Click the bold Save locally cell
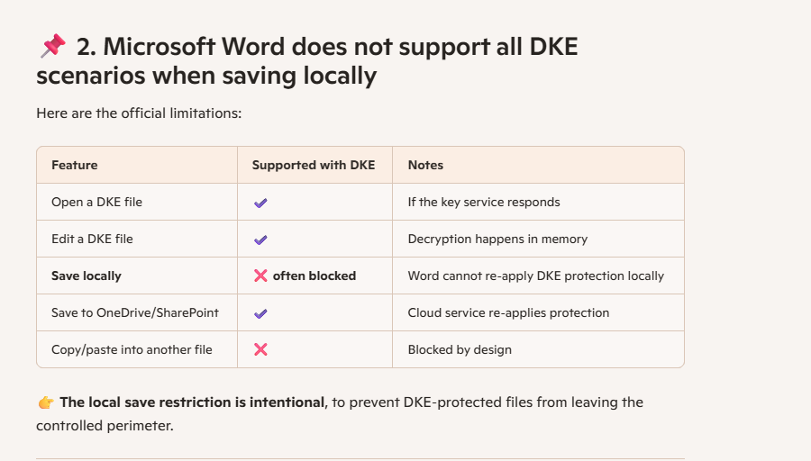This screenshot has height=461, width=811. [x=87, y=276]
